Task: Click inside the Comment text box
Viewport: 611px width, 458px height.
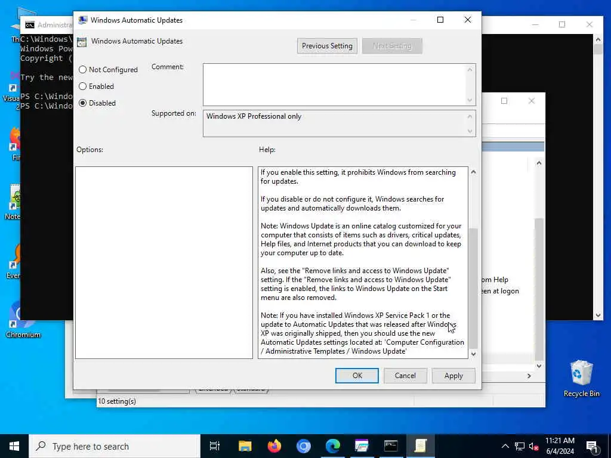Action: (x=334, y=85)
